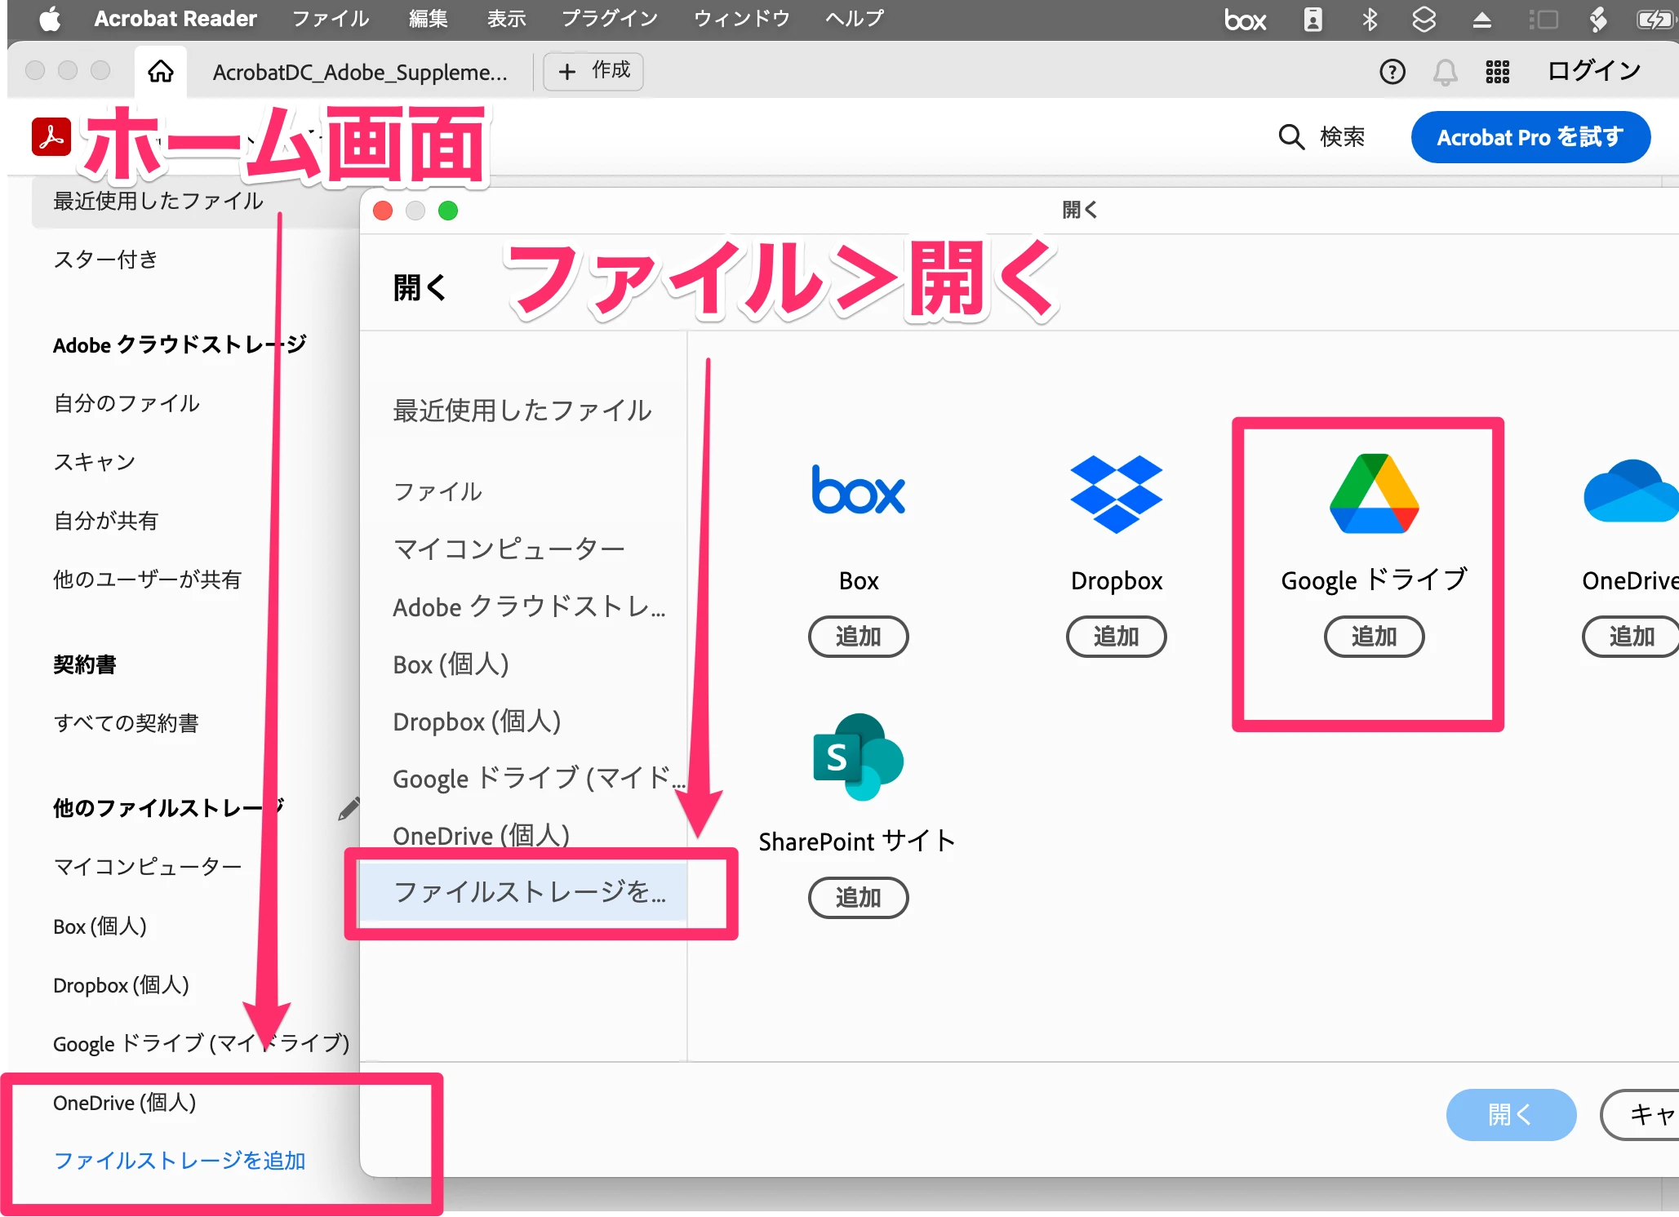Click the Dropbox logo icon
The height and width of the screenshot is (1217, 1679).
tap(1116, 494)
